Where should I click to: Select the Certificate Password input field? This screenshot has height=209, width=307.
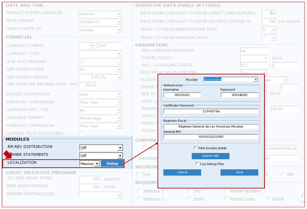tap(211, 111)
